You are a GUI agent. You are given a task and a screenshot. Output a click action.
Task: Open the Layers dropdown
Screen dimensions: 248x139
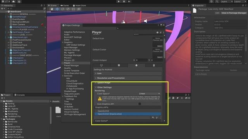click(226, 2)
